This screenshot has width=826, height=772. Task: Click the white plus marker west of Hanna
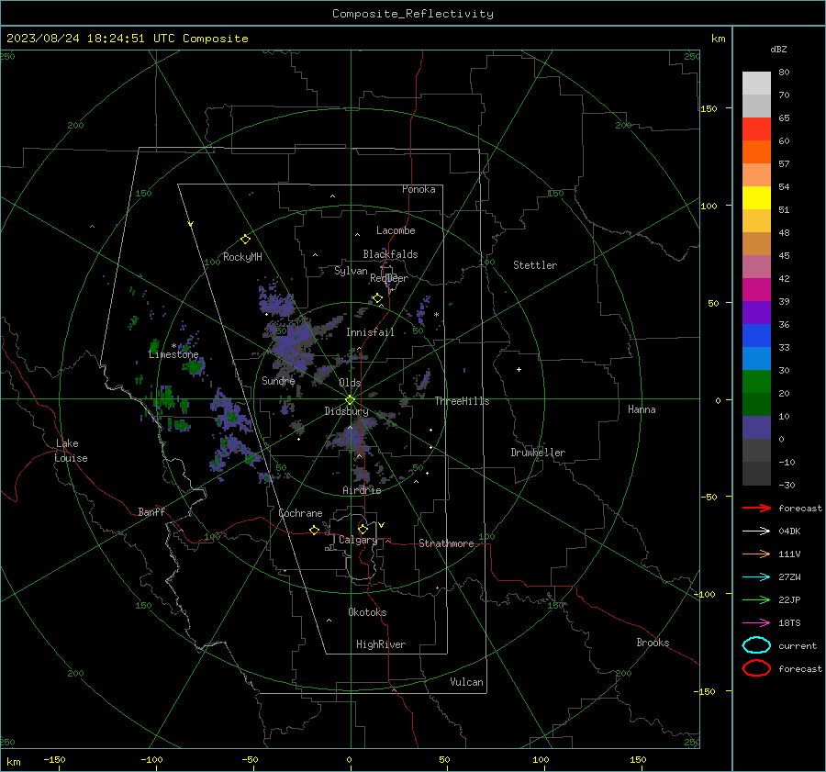(x=519, y=369)
